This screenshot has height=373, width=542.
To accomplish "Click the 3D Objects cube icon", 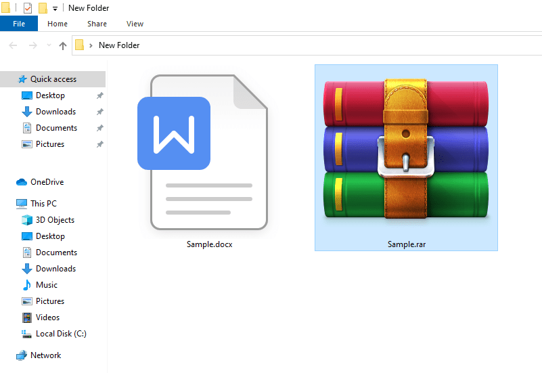I will point(27,220).
